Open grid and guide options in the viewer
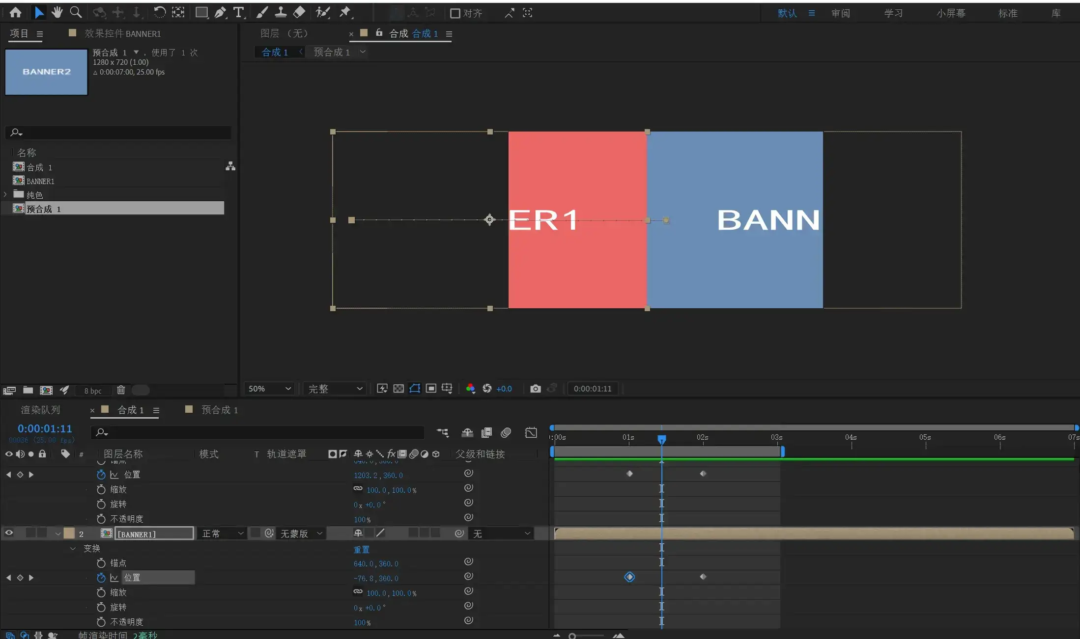Viewport: 1080px width, 639px height. tap(447, 389)
